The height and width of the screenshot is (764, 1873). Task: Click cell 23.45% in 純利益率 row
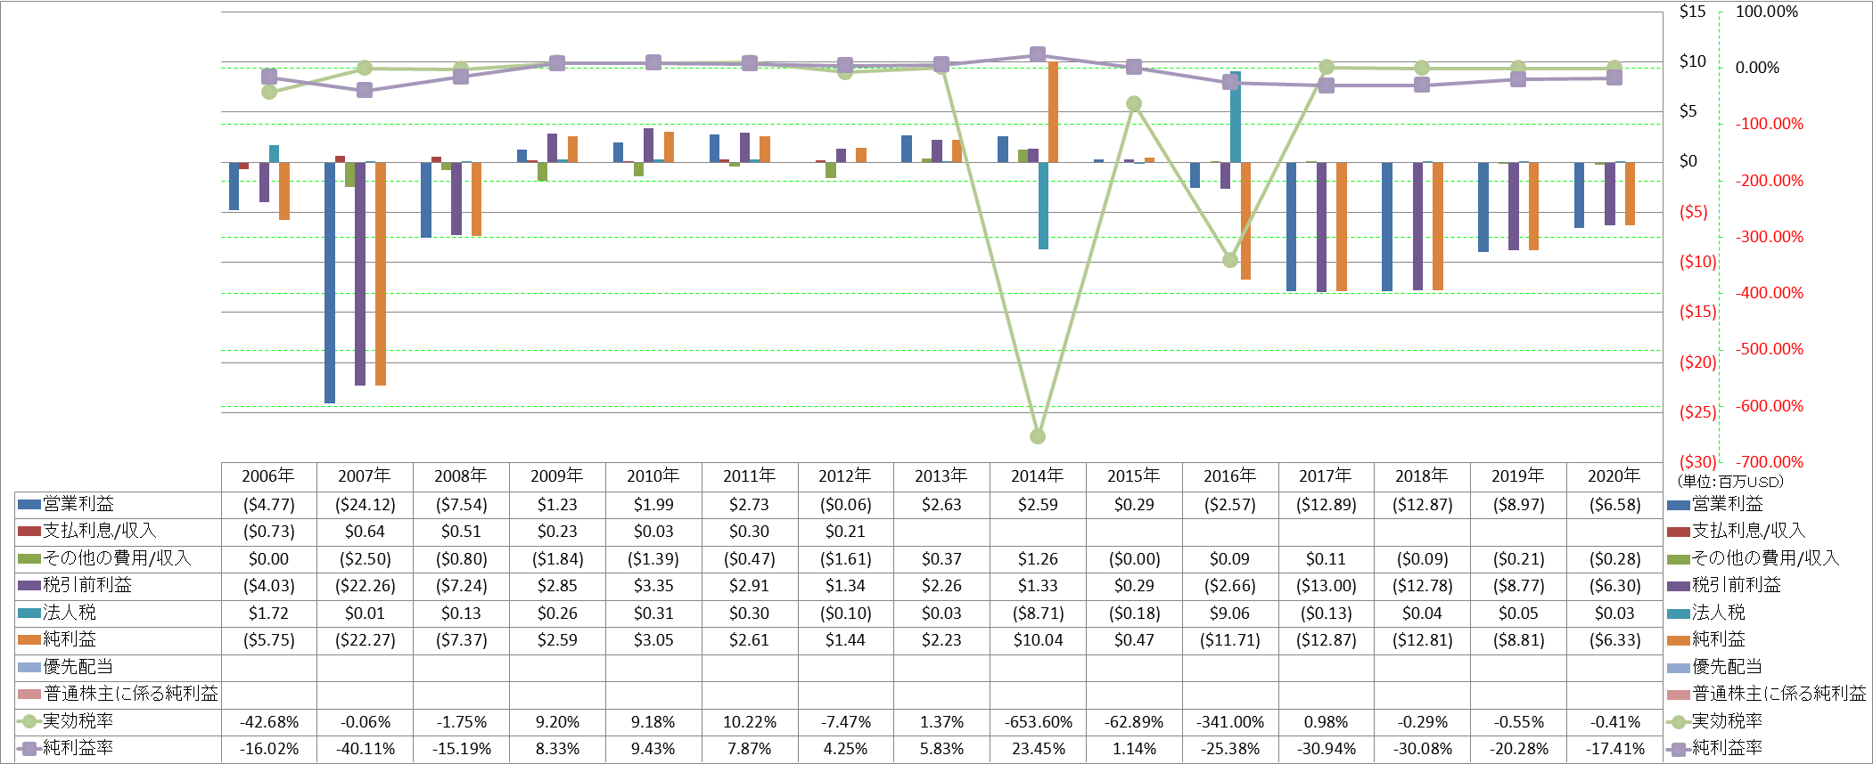[x=1038, y=749]
